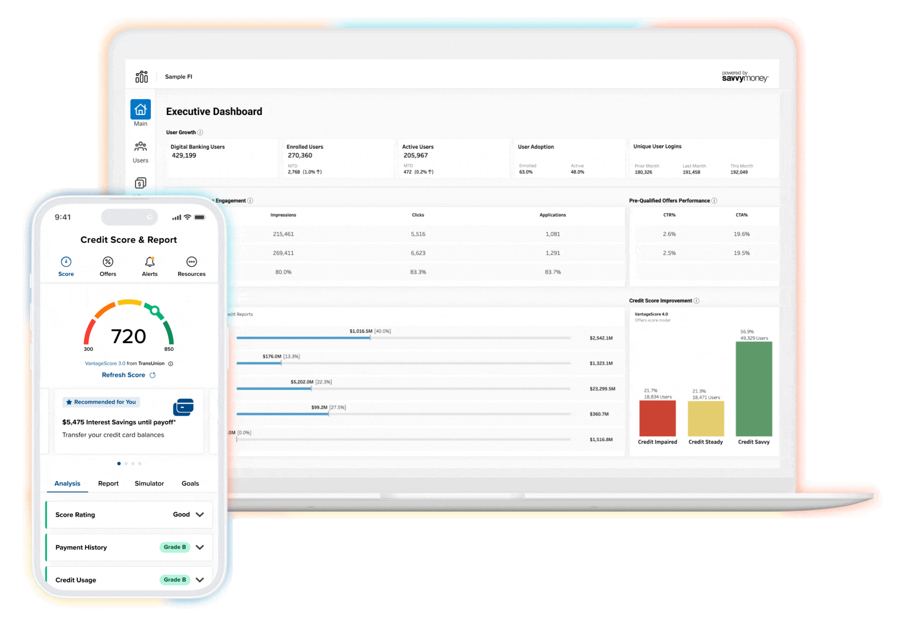
Task: Expand the Payment History details
Action: (200, 547)
